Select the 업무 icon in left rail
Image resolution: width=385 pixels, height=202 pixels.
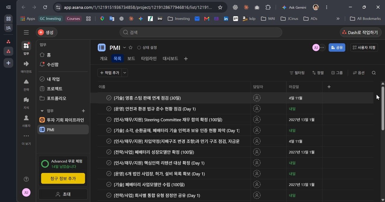coord(26,46)
